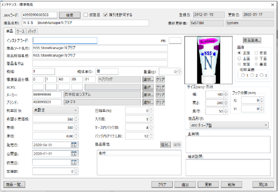
Task: Toggle the 仮商品 checkbox
Action: tap(86, 15)
